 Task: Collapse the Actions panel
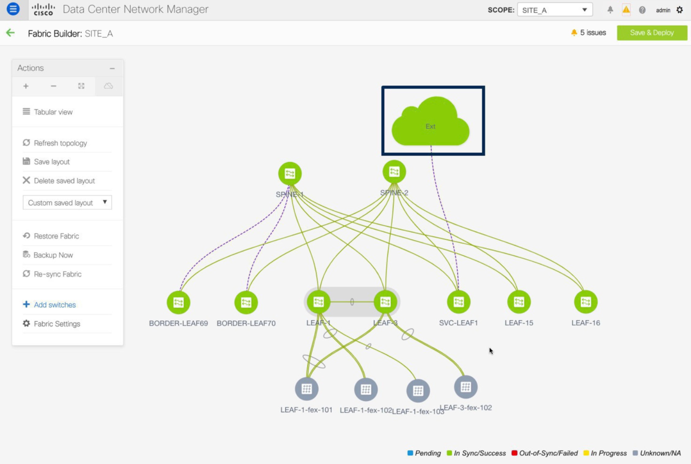tap(112, 68)
